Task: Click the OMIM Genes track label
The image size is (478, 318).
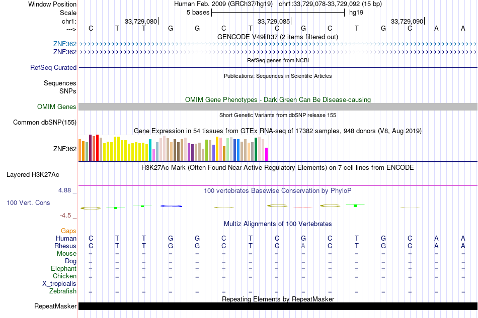Action: (x=56, y=107)
